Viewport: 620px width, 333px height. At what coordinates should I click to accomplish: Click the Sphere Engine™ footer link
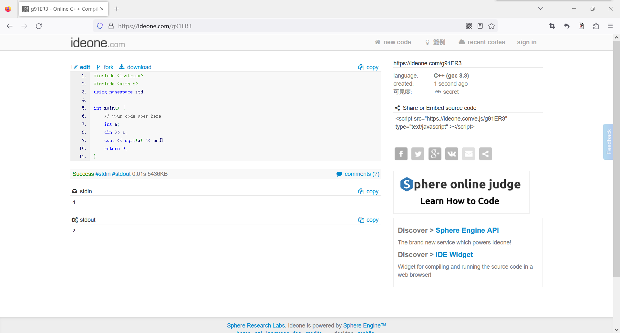[x=365, y=326]
